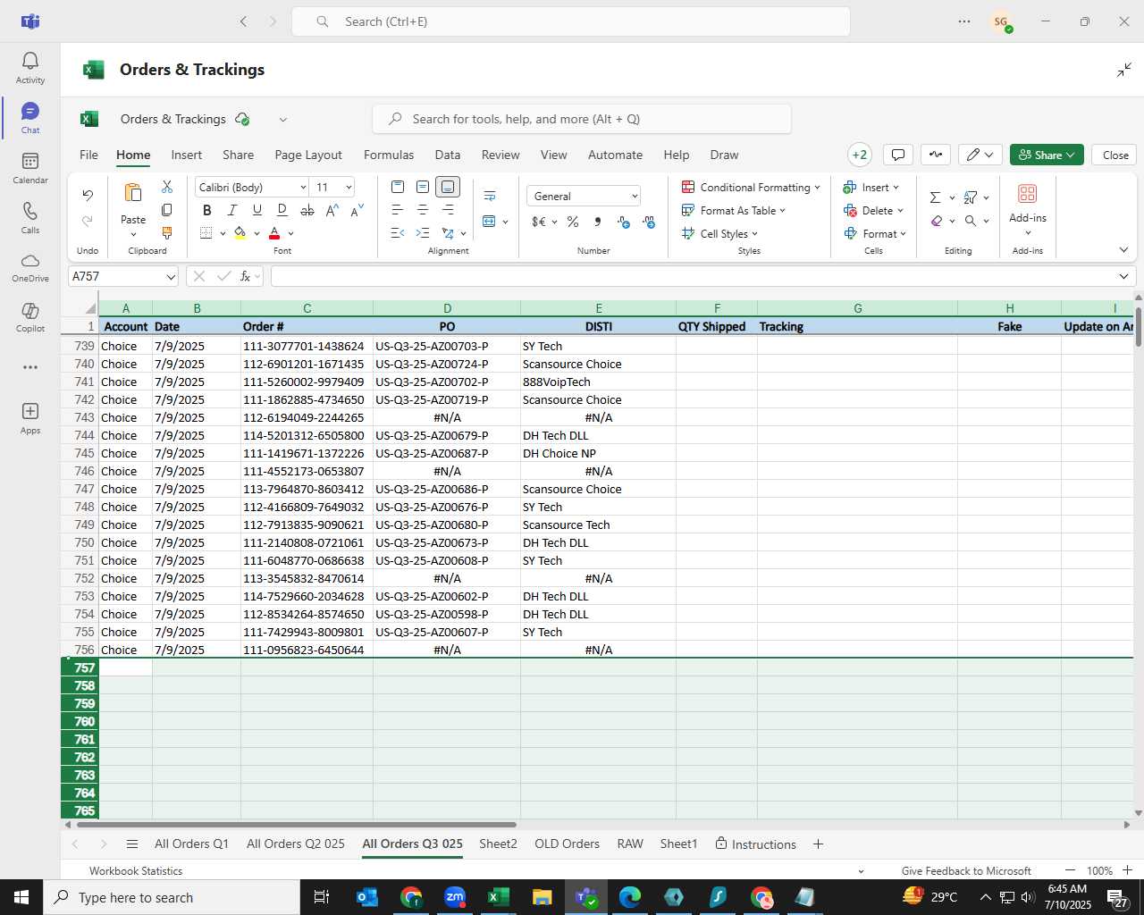Click the Close button beside Share
Screen dimensions: 1144x915
point(1115,155)
